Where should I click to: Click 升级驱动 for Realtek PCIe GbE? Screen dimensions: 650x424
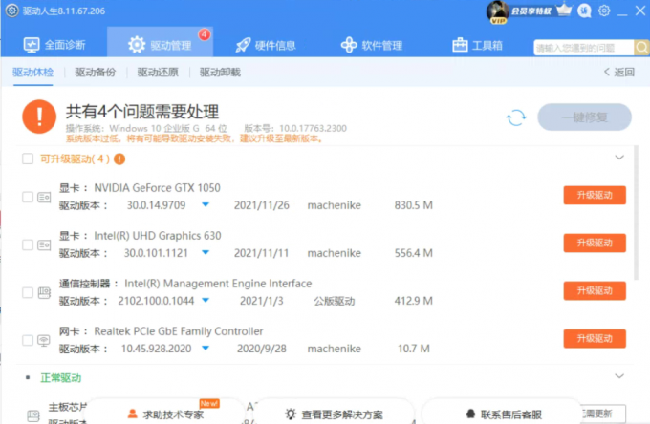(x=595, y=338)
